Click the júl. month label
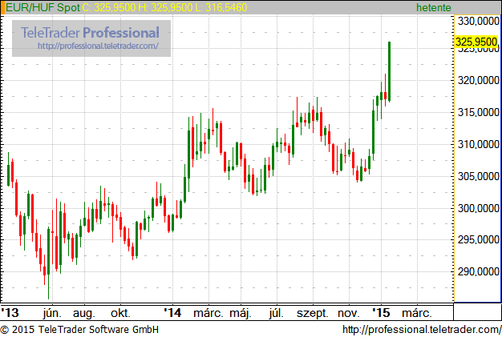 click(x=277, y=313)
